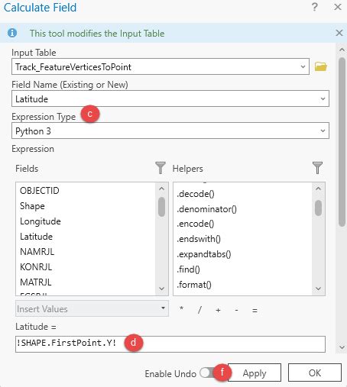The width and height of the screenshot is (347, 387).
Task: Toggle the Enable Undo switch
Action: click(208, 372)
